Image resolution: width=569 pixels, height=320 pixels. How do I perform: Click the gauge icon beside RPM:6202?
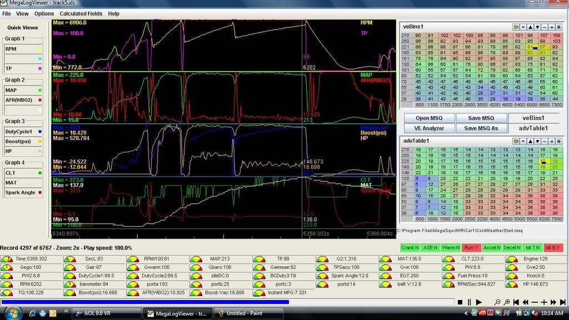pyautogui.click(x=7, y=284)
